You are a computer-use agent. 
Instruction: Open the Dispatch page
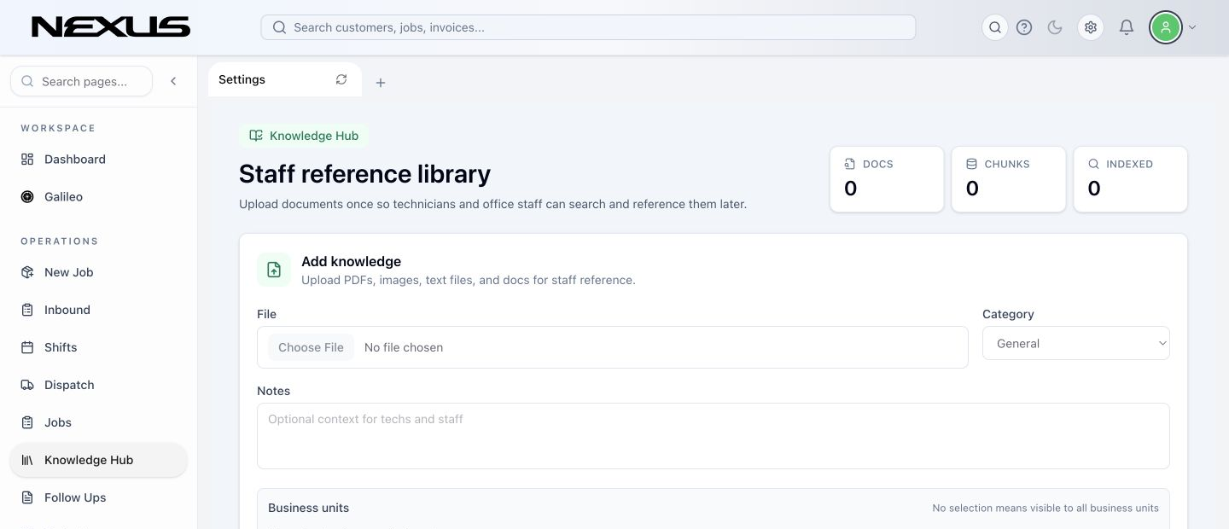tap(98, 385)
